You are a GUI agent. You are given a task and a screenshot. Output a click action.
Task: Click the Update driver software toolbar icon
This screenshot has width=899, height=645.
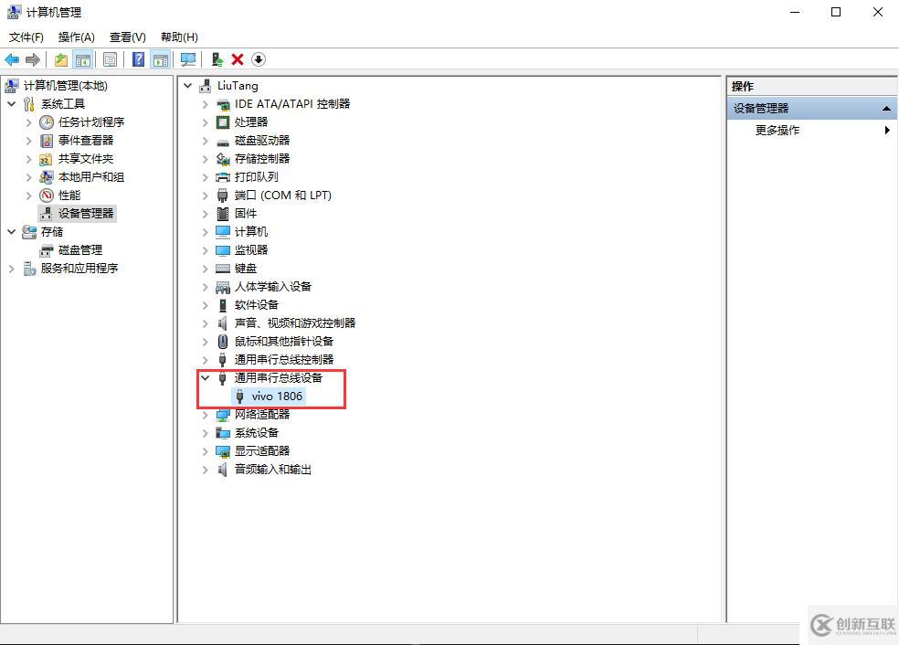tap(217, 59)
